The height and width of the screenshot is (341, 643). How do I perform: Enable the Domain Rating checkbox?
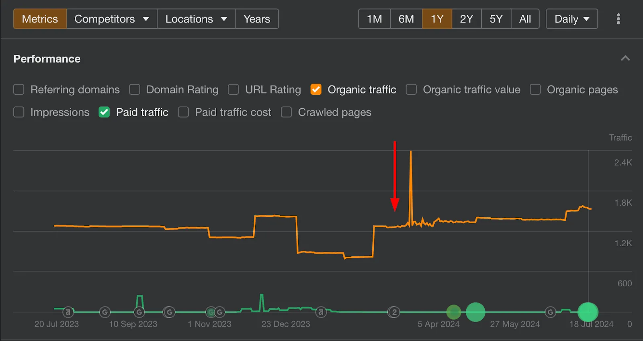(x=135, y=89)
